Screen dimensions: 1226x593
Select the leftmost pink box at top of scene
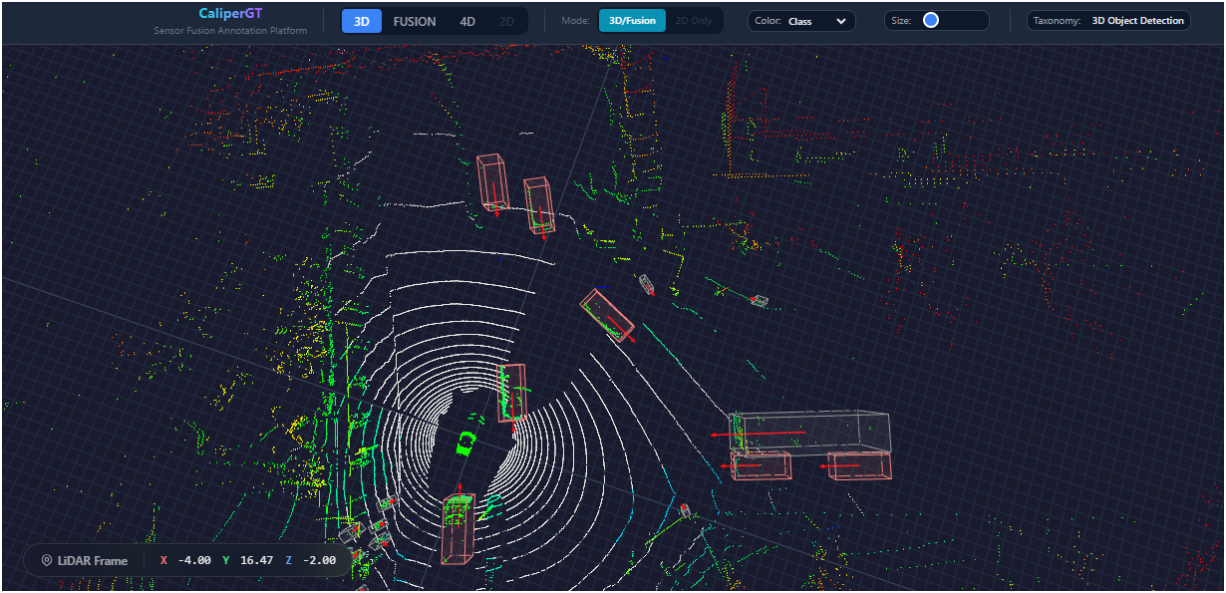[x=490, y=180]
